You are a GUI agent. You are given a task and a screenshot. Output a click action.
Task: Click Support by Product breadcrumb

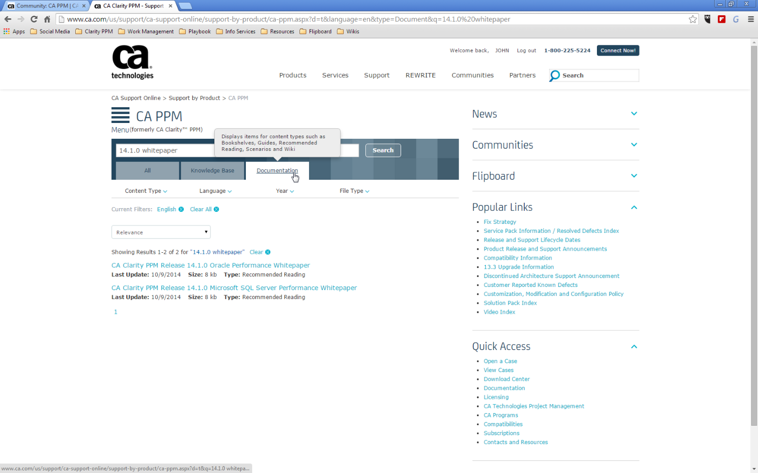194,98
